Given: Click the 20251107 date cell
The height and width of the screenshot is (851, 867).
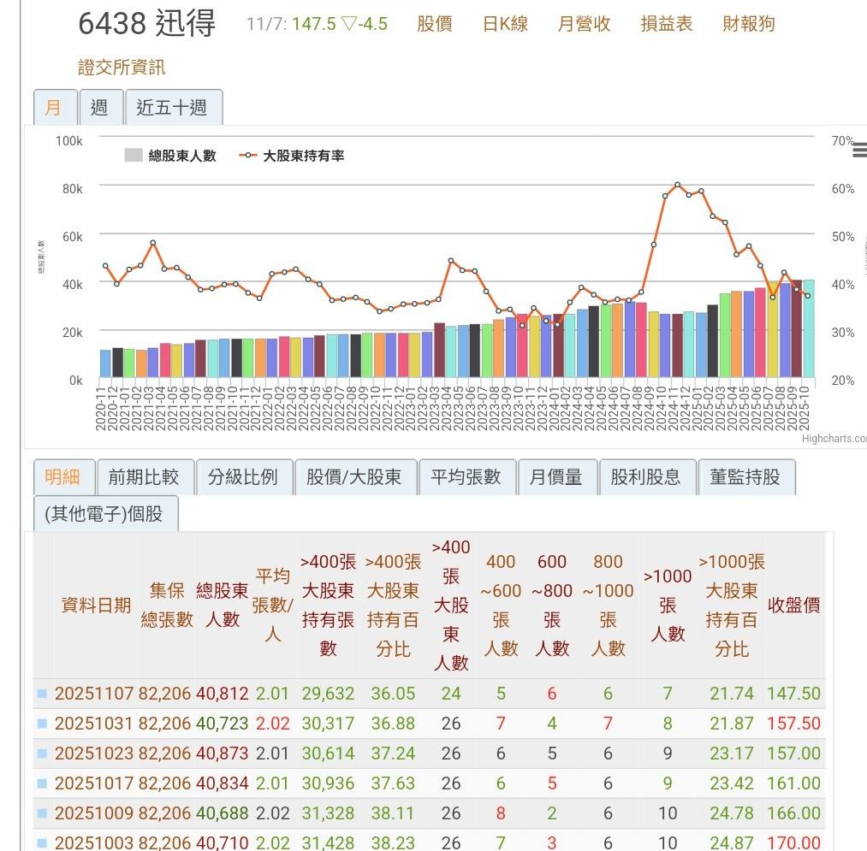Looking at the screenshot, I should point(94,693).
